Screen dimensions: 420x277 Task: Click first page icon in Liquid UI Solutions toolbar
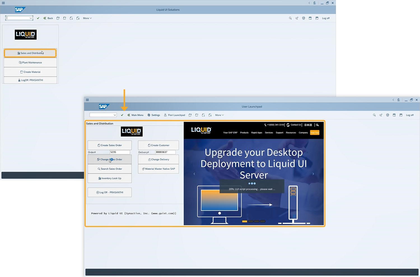coord(58,18)
